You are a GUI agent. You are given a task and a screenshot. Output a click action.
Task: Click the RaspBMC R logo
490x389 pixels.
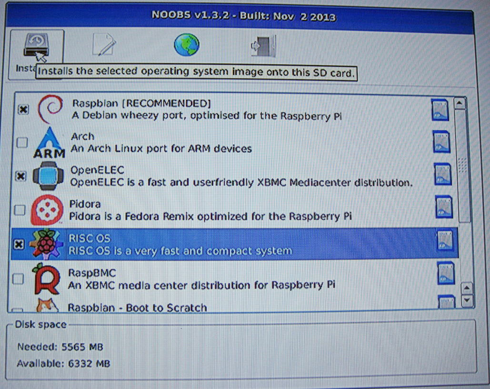[x=46, y=279]
